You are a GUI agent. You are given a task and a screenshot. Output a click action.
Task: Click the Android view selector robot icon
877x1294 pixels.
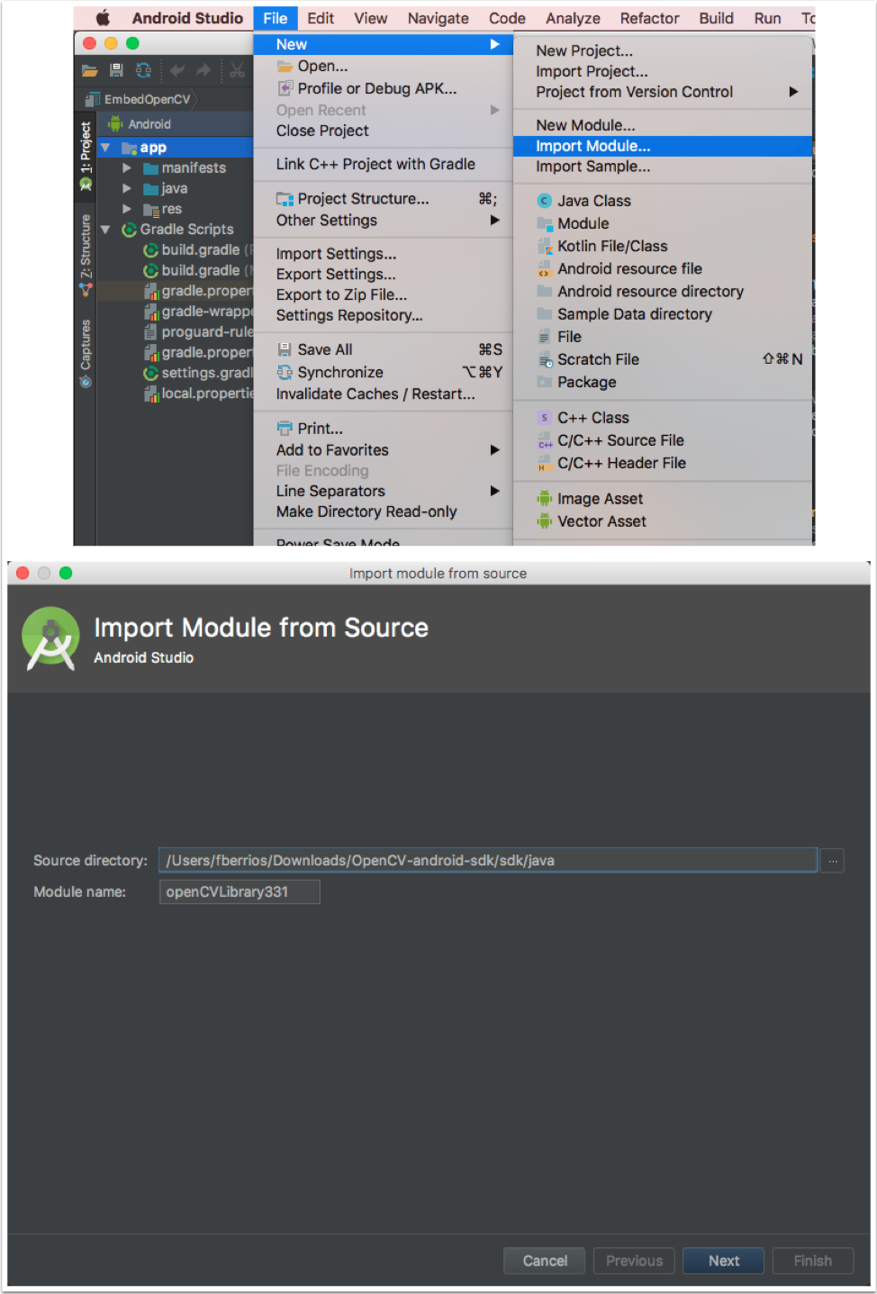pos(116,124)
